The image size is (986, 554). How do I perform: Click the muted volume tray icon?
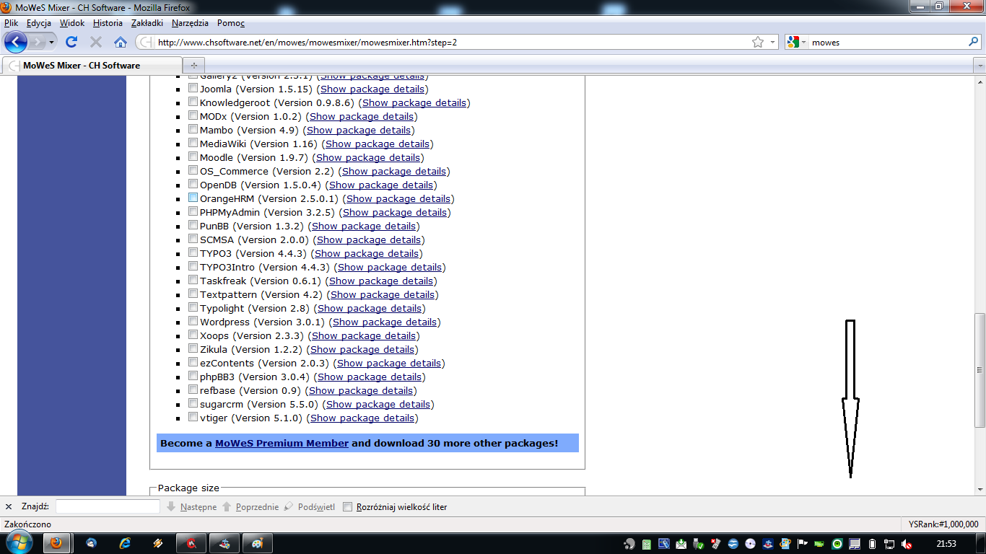point(907,544)
